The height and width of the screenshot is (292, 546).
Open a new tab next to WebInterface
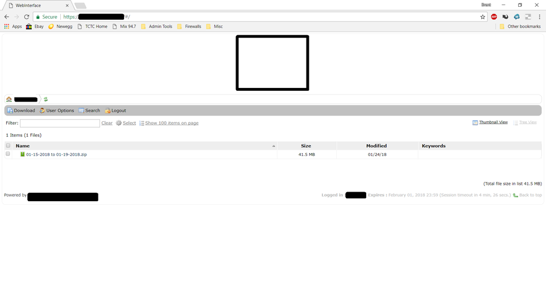[80, 6]
